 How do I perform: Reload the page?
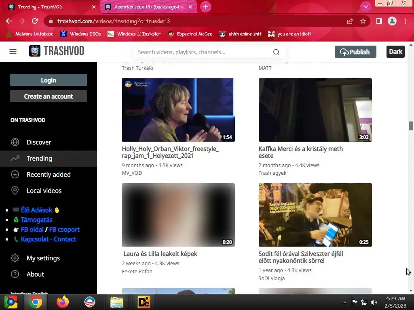[35, 21]
